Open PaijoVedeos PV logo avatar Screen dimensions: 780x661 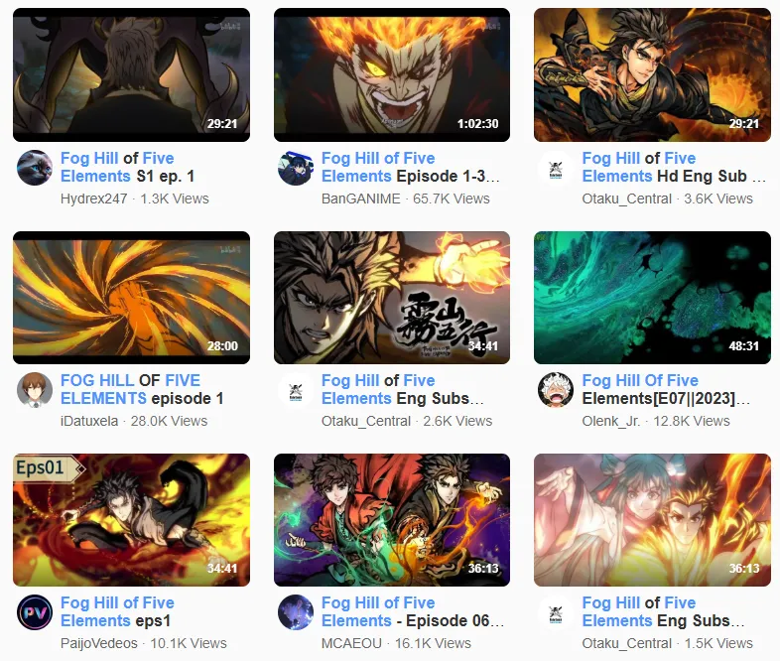click(35, 612)
